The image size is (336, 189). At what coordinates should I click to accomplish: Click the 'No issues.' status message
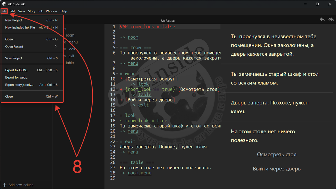pos(168,21)
